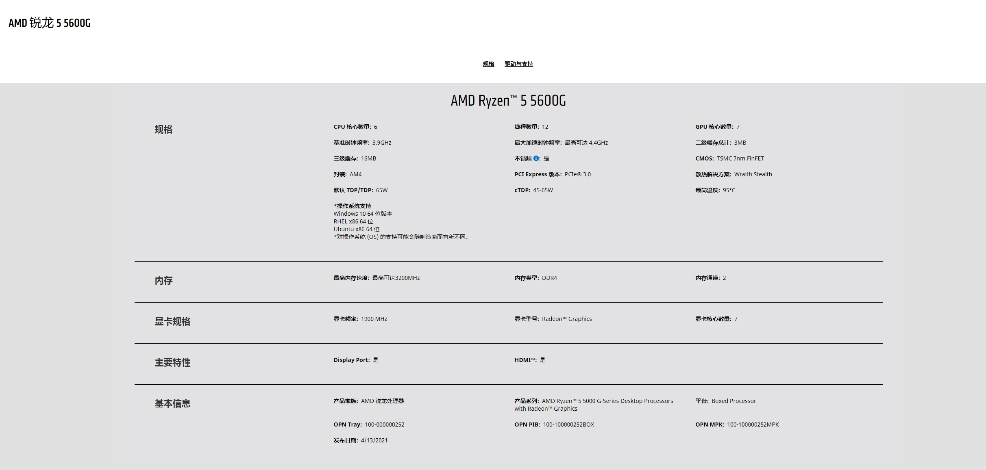
Task: Click the OPN MPK part number text
Action: pyautogui.click(x=753, y=425)
